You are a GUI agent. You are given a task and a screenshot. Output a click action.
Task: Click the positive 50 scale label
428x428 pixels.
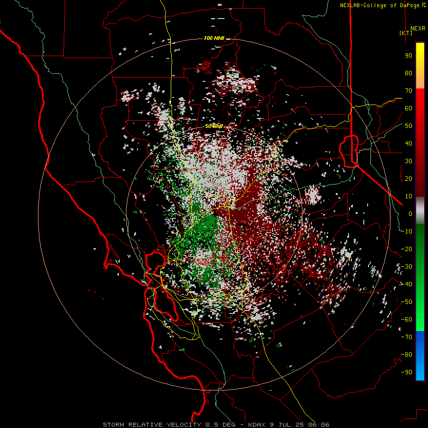point(409,126)
